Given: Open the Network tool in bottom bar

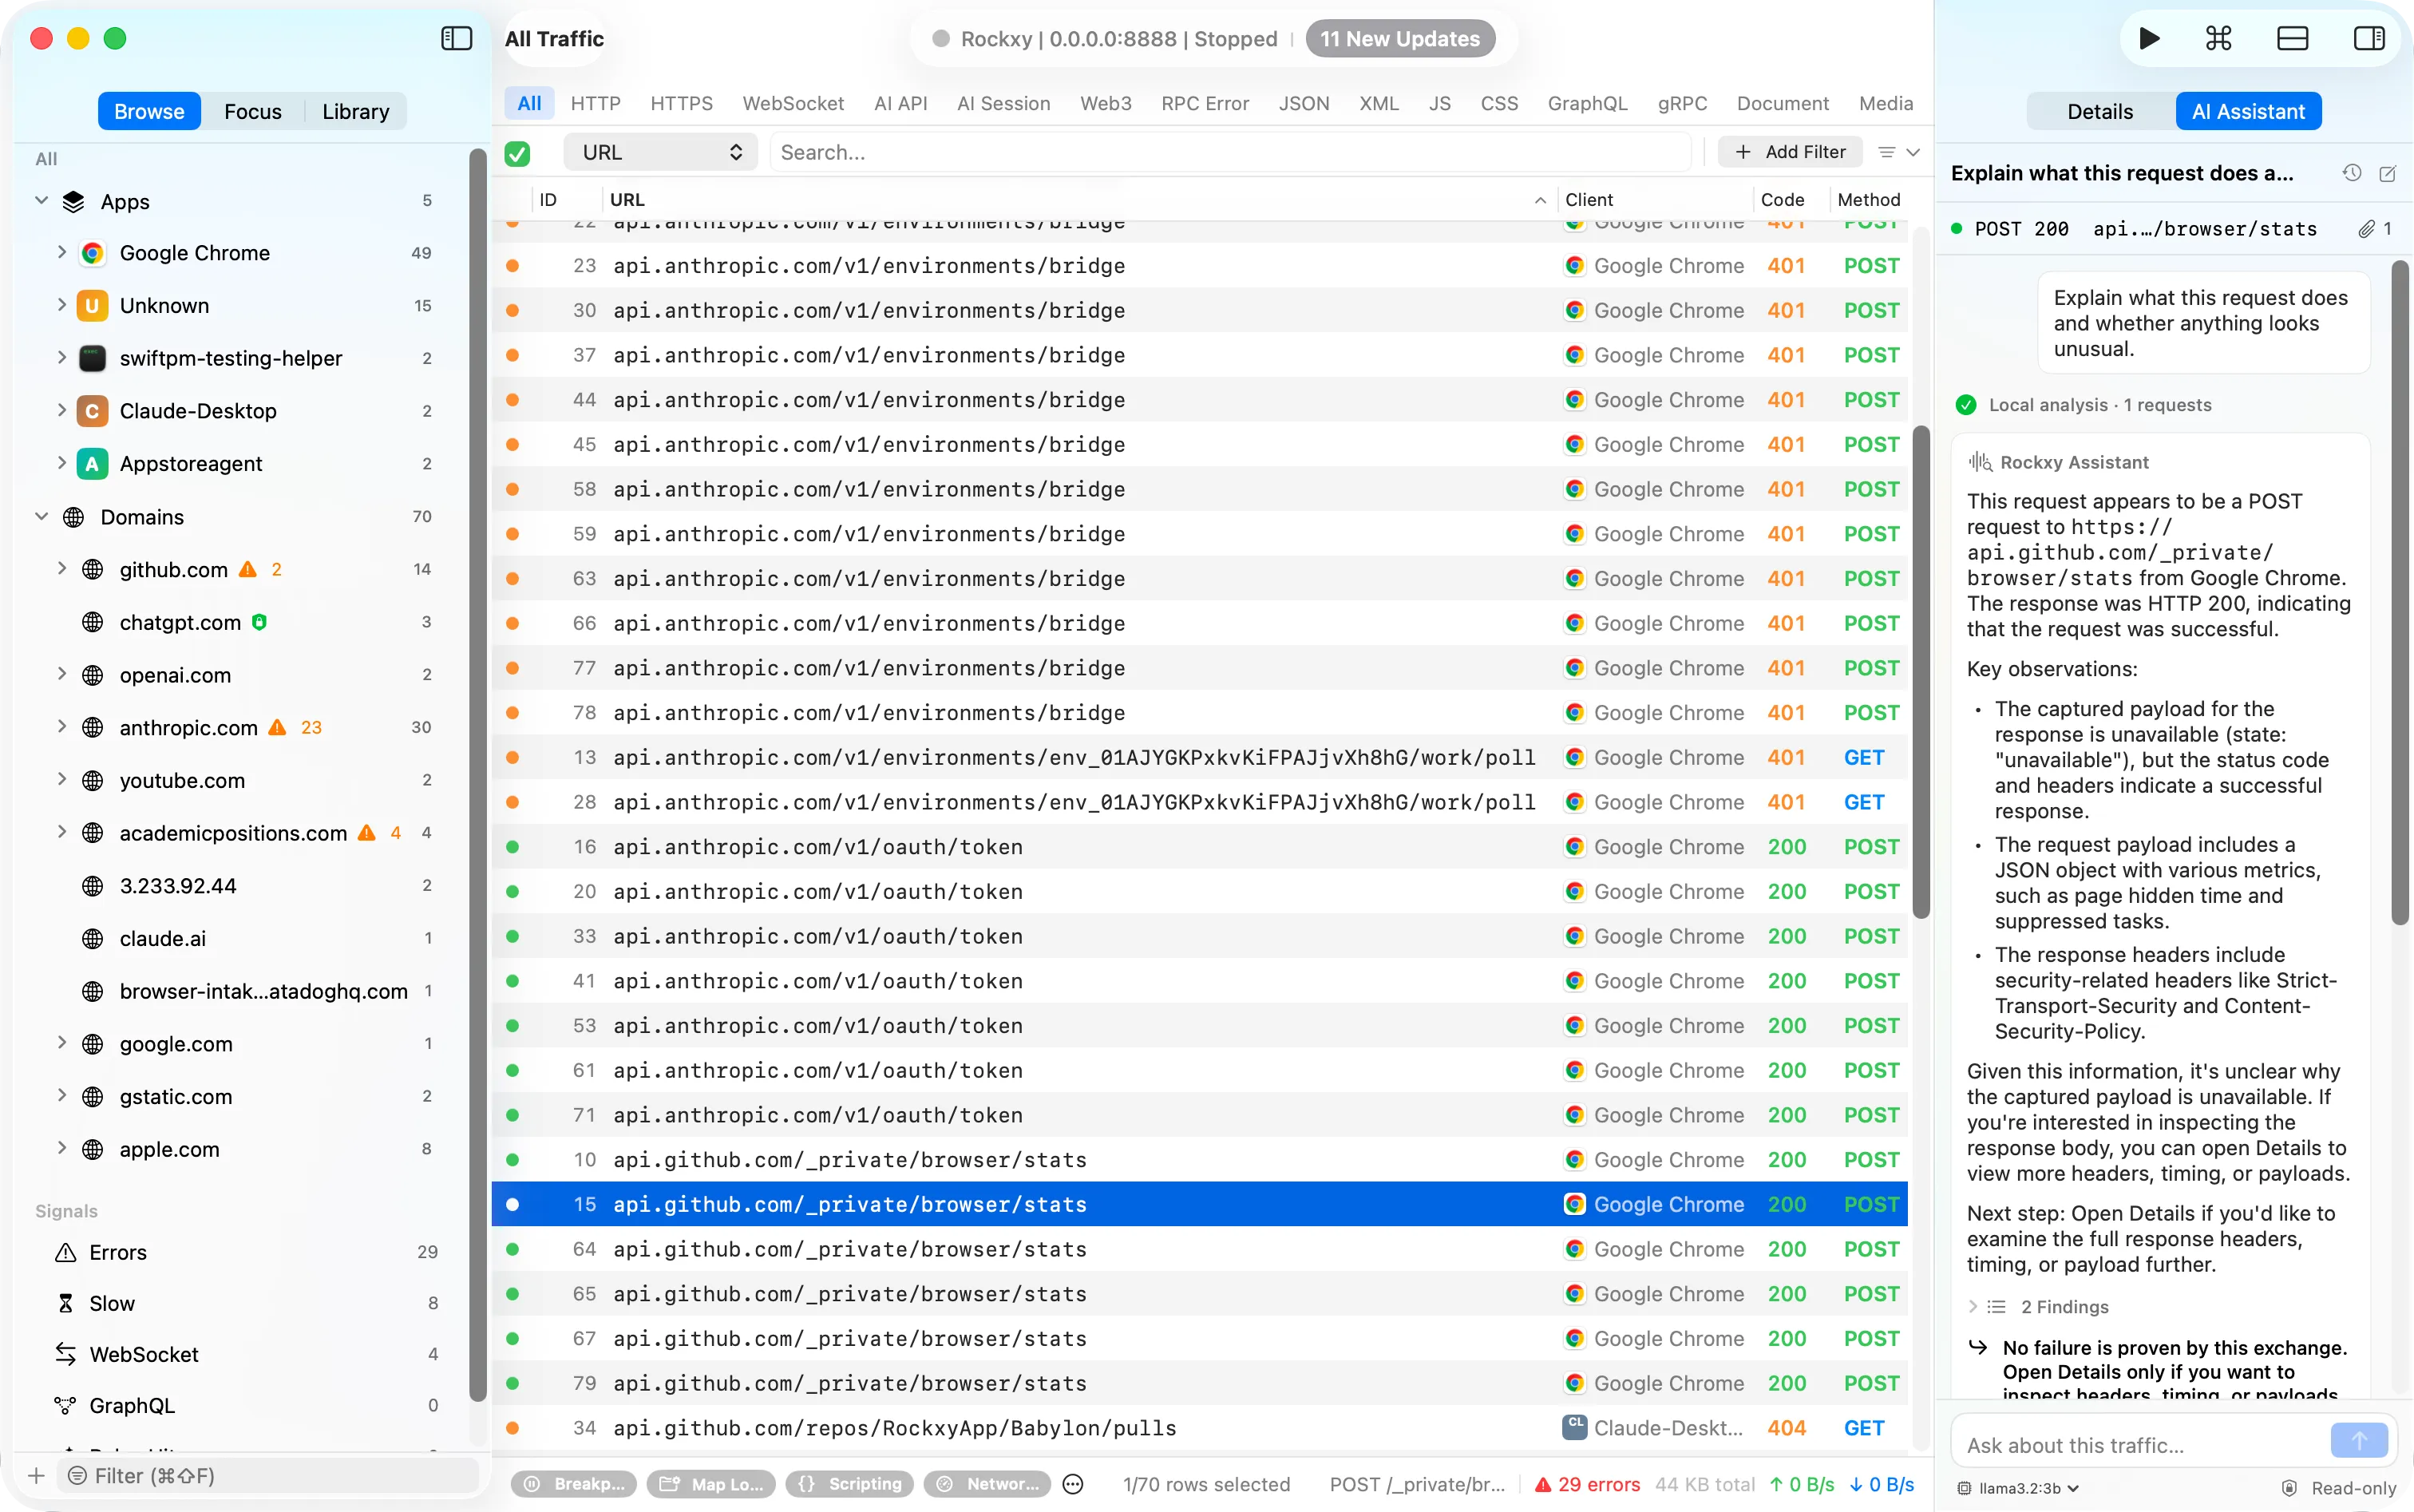Looking at the screenshot, I should click(988, 1484).
